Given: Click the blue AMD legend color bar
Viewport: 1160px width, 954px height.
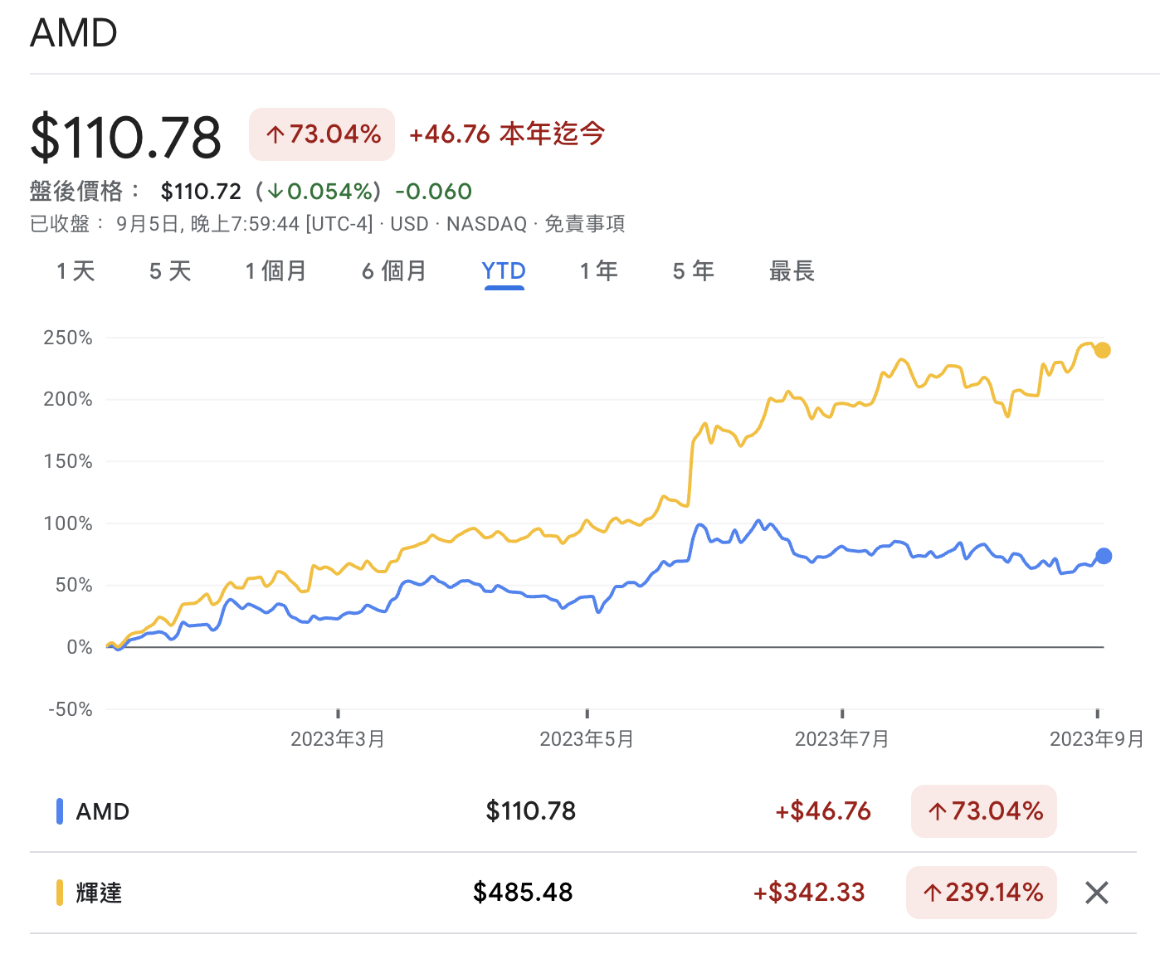Looking at the screenshot, I should pos(60,811).
